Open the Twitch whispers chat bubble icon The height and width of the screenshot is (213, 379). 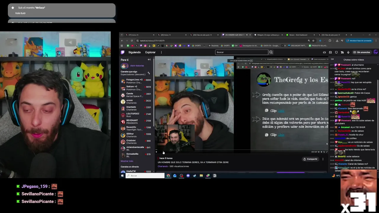click(x=336, y=52)
